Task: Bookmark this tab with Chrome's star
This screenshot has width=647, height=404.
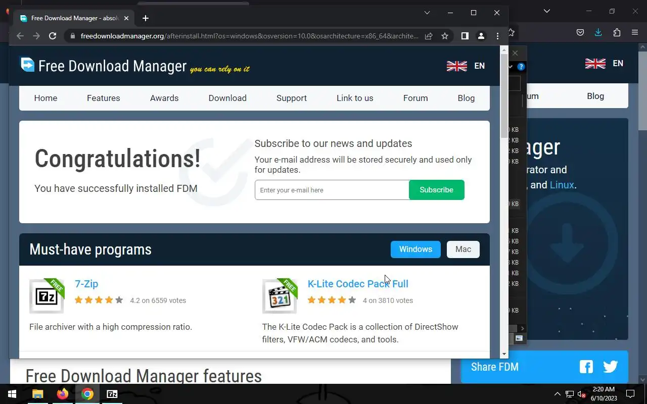Action: (x=445, y=36)
